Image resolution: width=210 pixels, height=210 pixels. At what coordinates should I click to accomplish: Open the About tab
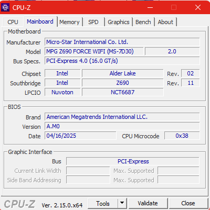click(165, 22)
